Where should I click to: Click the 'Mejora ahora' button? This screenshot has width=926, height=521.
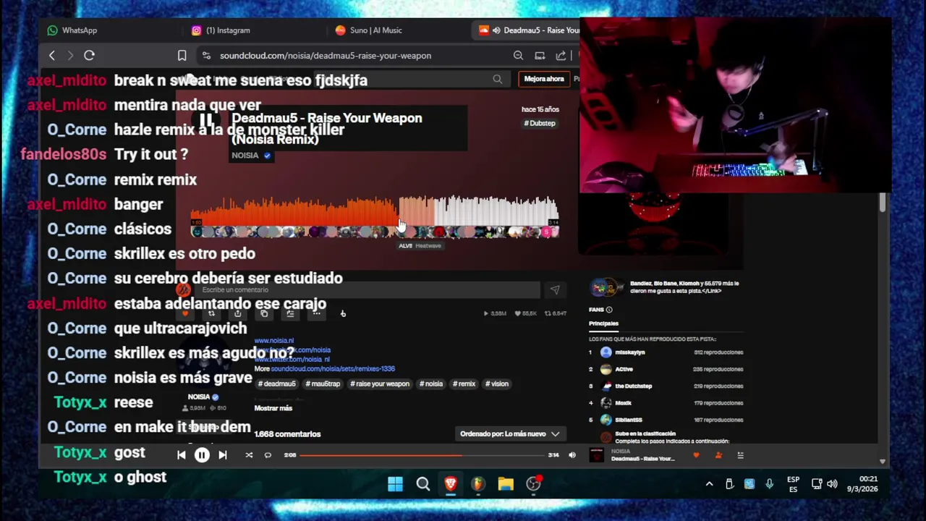tap(544, 79)
